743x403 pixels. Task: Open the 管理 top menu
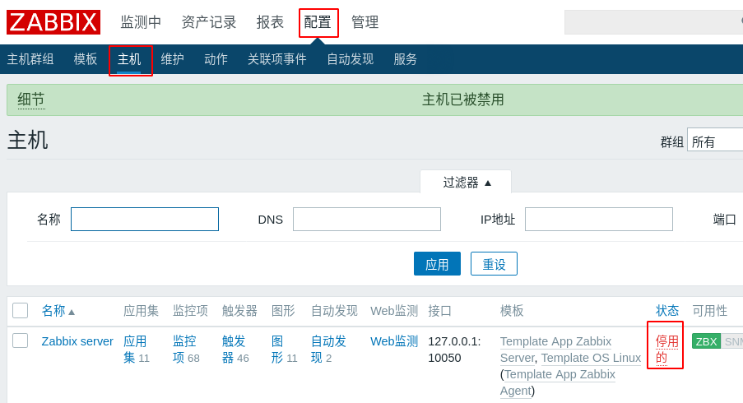coord(365,22)
